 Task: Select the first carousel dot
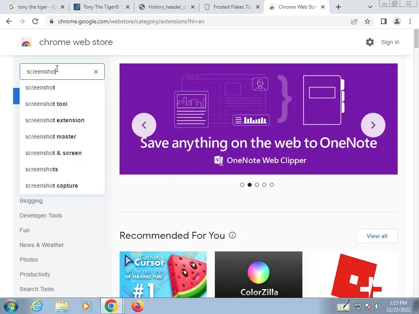[x=242, y=185]
